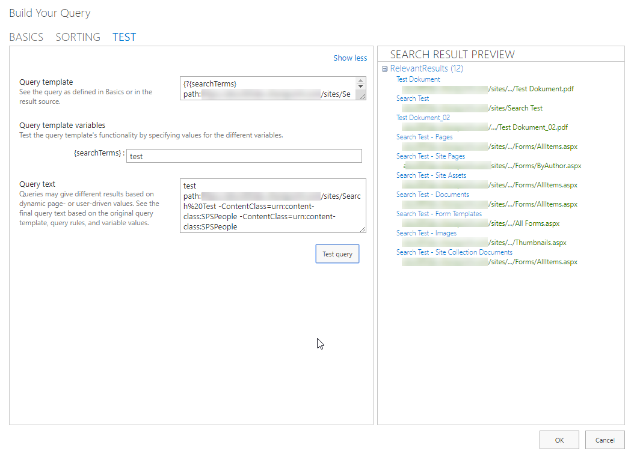The height and width of the screenshot is (454, 634).
Task: Open Search Test - Site Assets result
Action: pos(431,175)
